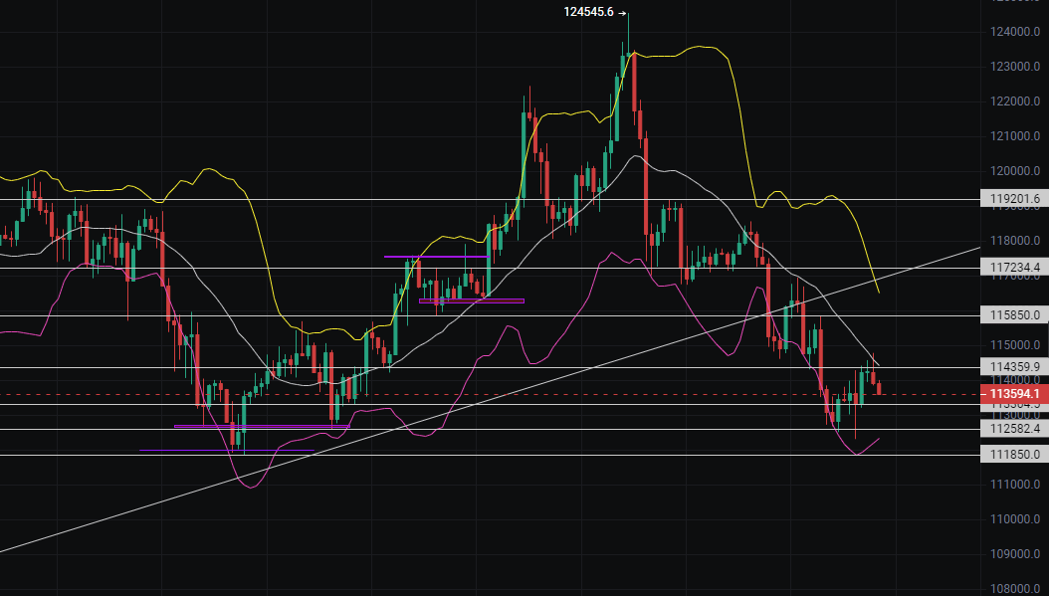Select the 112582.4 horizontal line price tag
This screenshot has height=596, width=1049.
[1014, 429]
